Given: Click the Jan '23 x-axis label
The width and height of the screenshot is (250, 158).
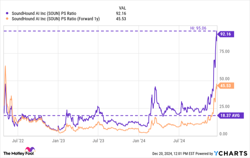Looking at the screenshot, I should (58, 141).
